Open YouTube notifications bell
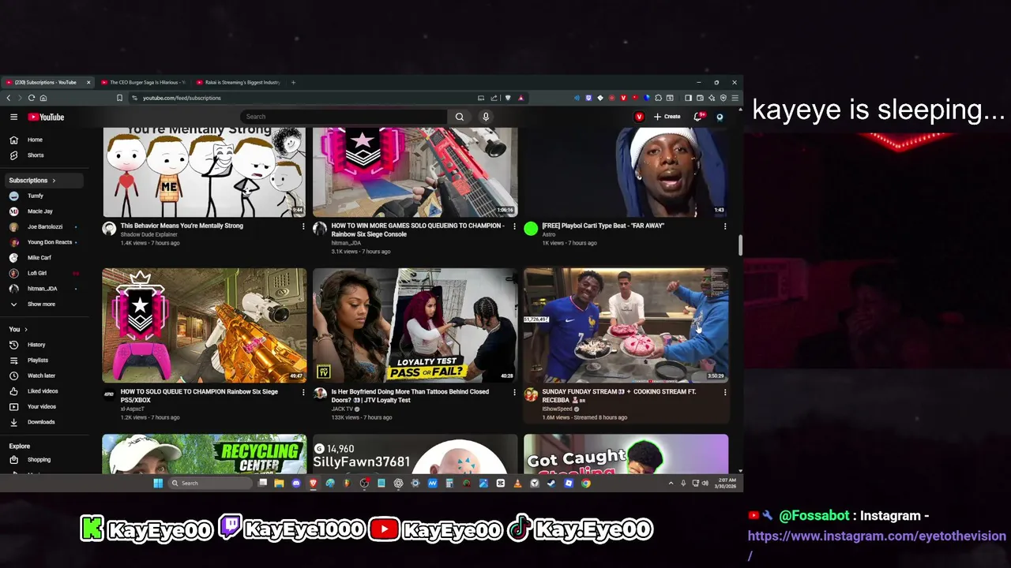The width and height of the screenshot is (1011, 568). pos(698,117)
